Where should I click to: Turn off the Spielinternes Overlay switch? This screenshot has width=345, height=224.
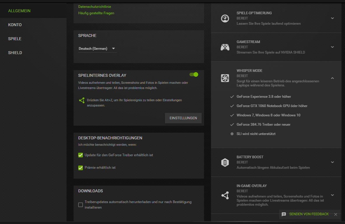194,74
